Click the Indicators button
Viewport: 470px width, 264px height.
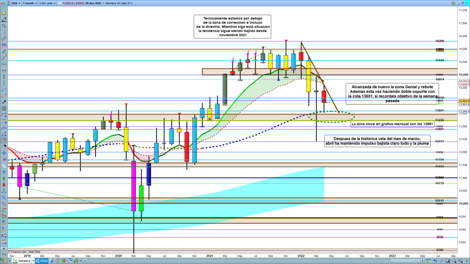pos(24,261)
